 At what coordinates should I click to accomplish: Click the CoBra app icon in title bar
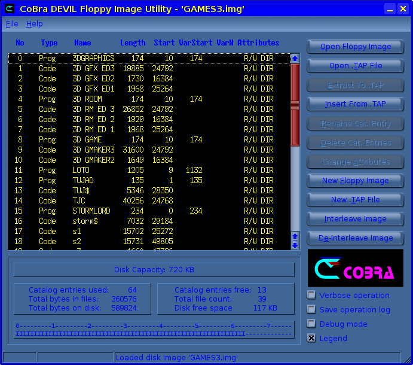10,8
